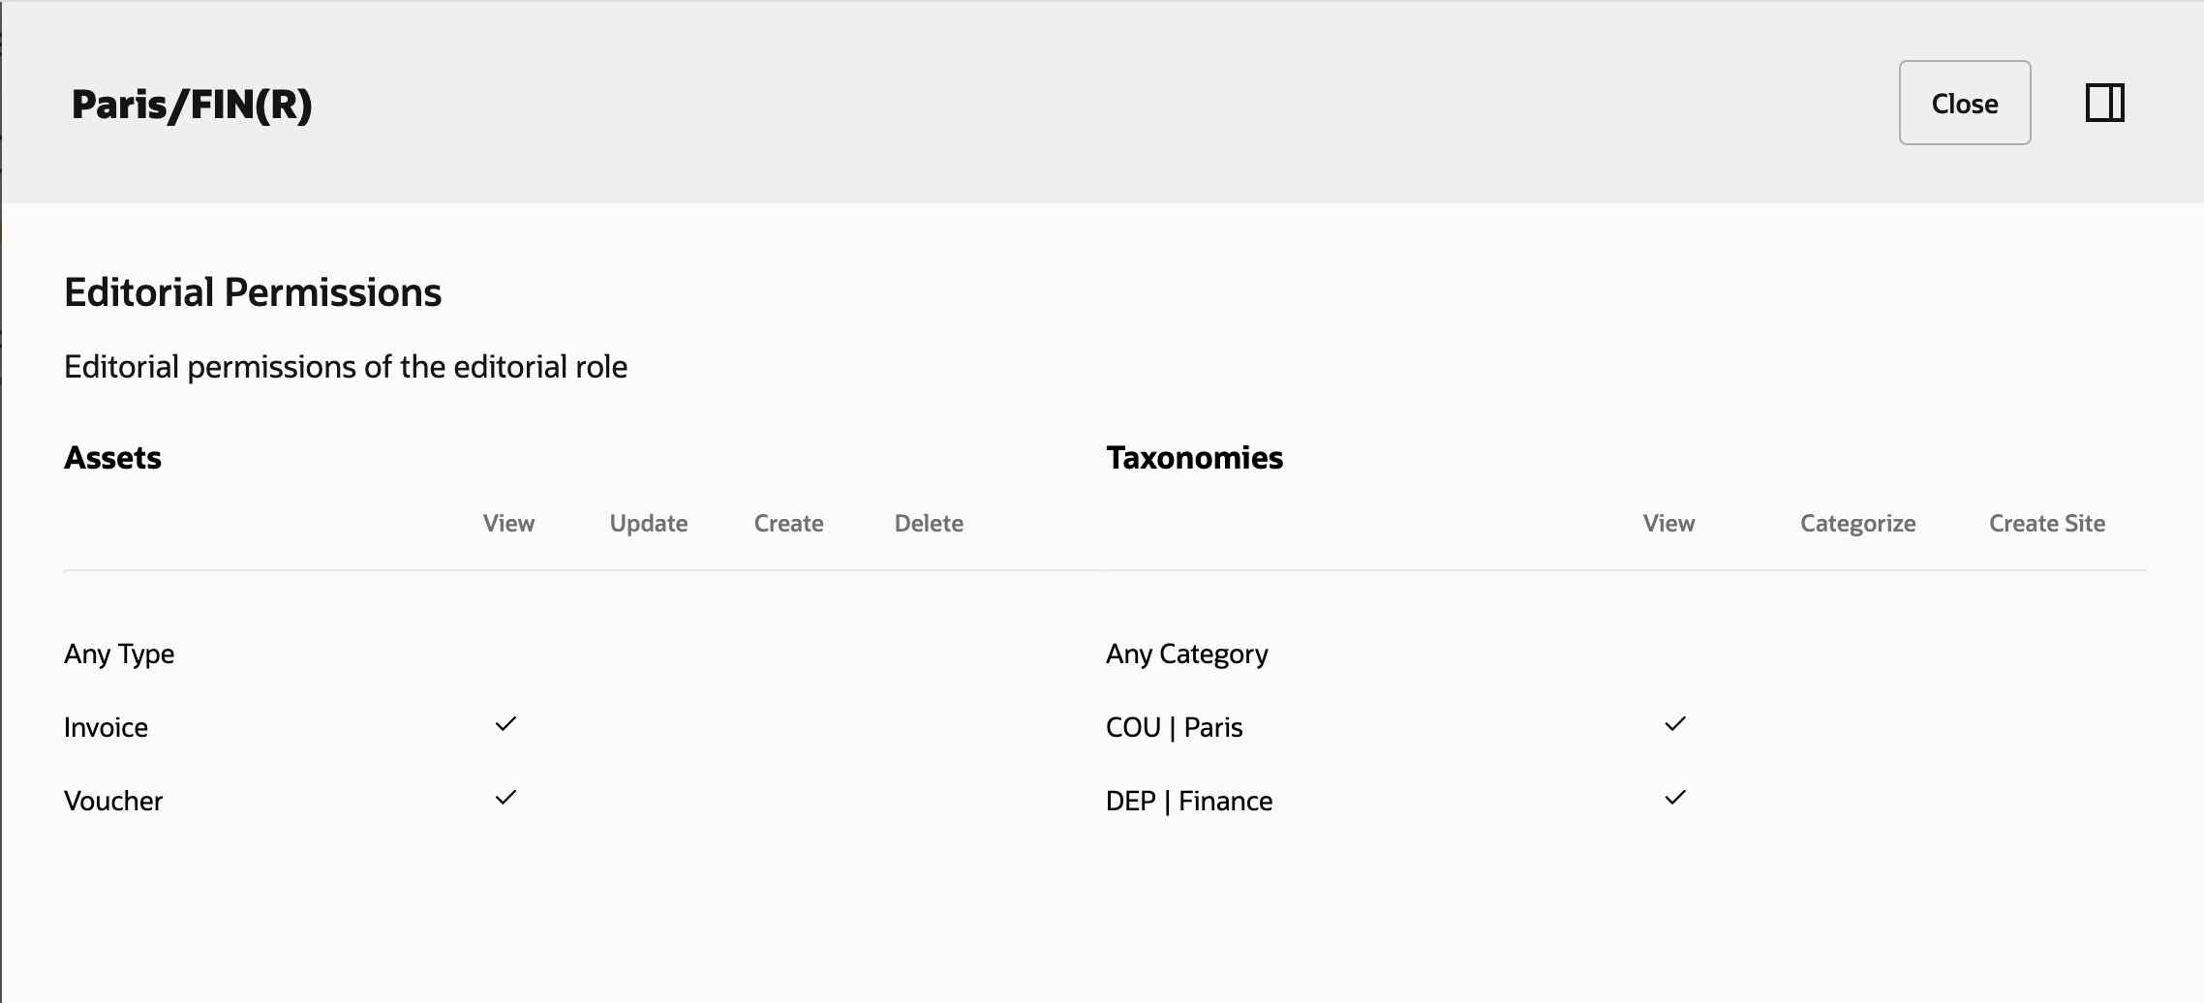2204x1003 pixels.
Task: Click the DEP | Finance View checkmark
Action: [x=1675, y=798]
